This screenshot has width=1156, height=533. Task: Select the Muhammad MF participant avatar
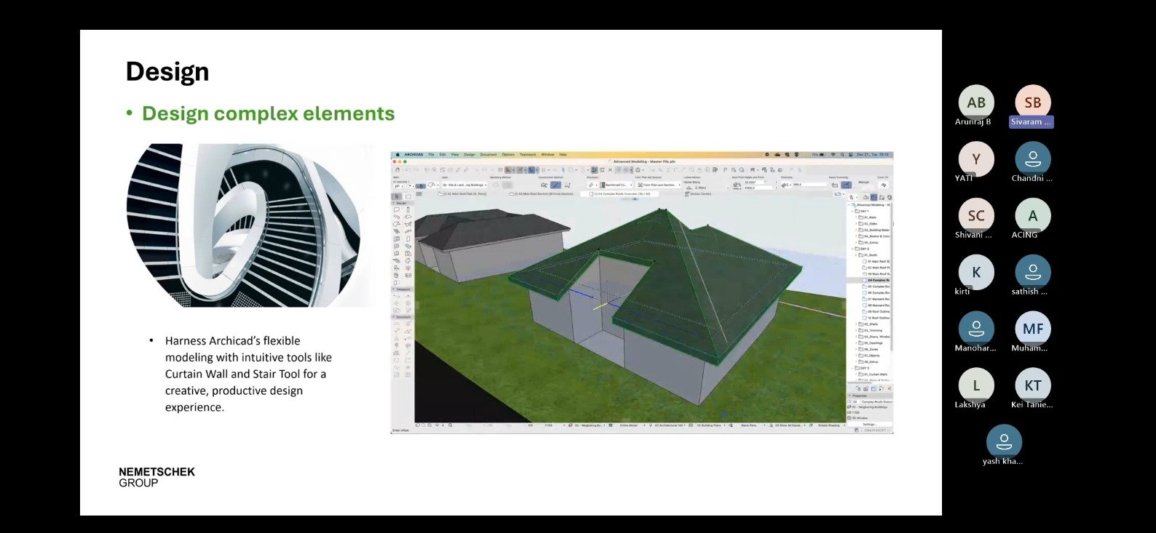pyautogui.click(x=1032, y=329)
